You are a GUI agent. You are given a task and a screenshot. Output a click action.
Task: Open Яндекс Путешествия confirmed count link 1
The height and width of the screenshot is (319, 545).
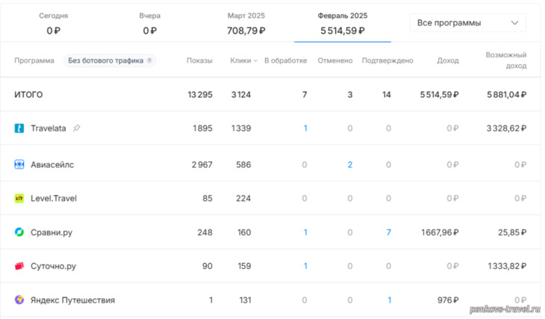[x=389, y=300]
